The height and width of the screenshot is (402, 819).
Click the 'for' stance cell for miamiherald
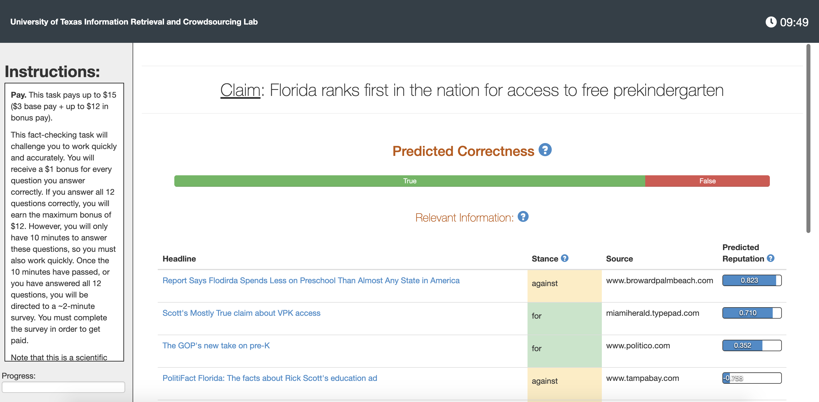(x=564, y=319)
